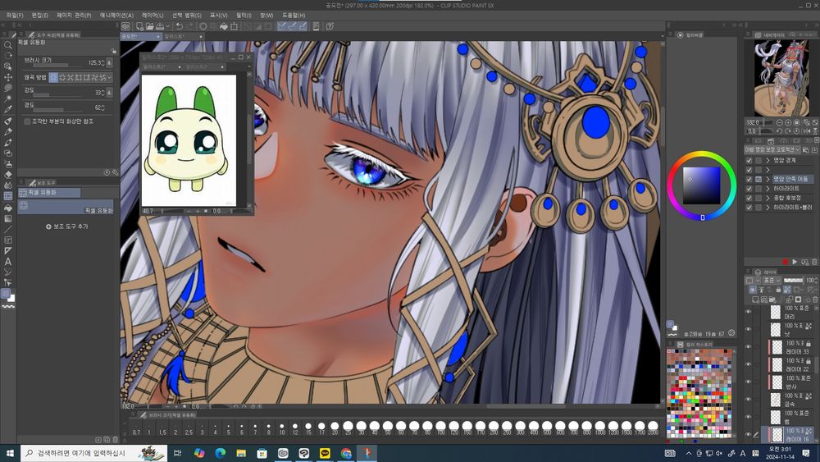Select the Lasso selection tool

click(8, 88)
